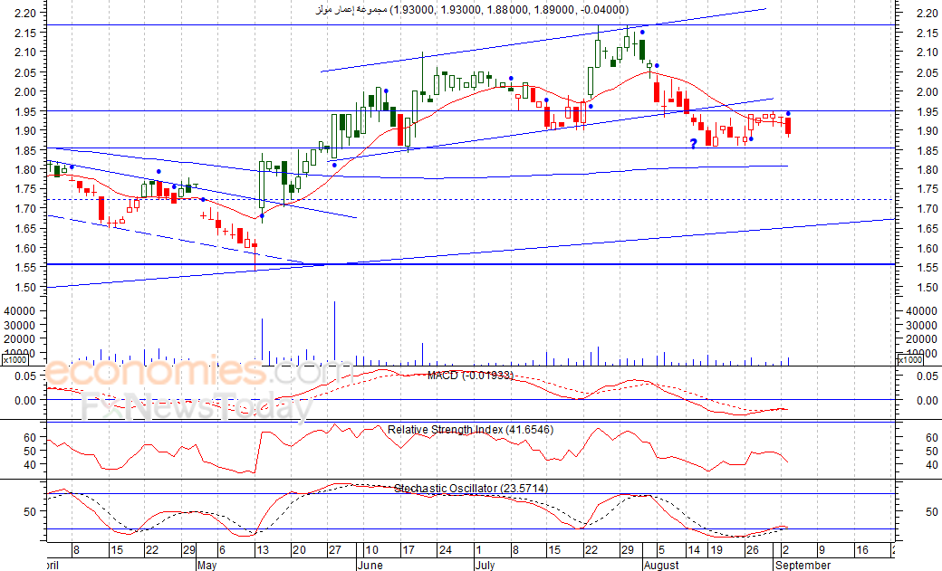This screenshot has height=571, width=942.
Task: Click date tick '16' in September
Action: pos(861,550)
